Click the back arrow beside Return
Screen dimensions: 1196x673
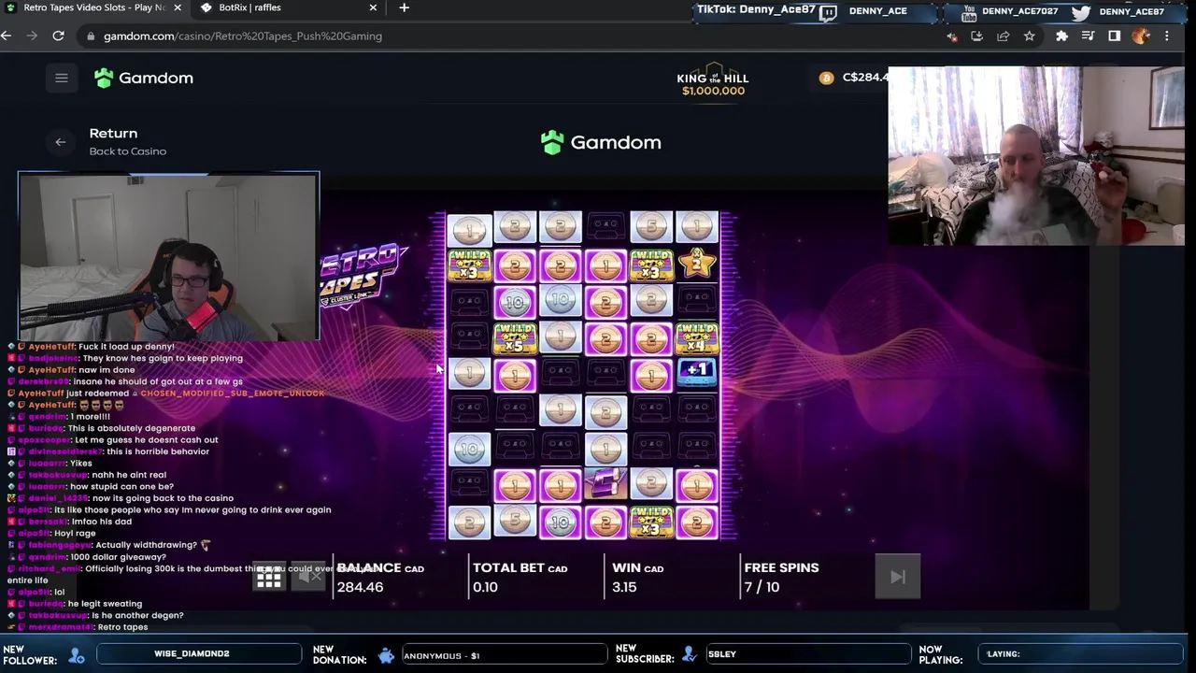click(x=61, y=142)
